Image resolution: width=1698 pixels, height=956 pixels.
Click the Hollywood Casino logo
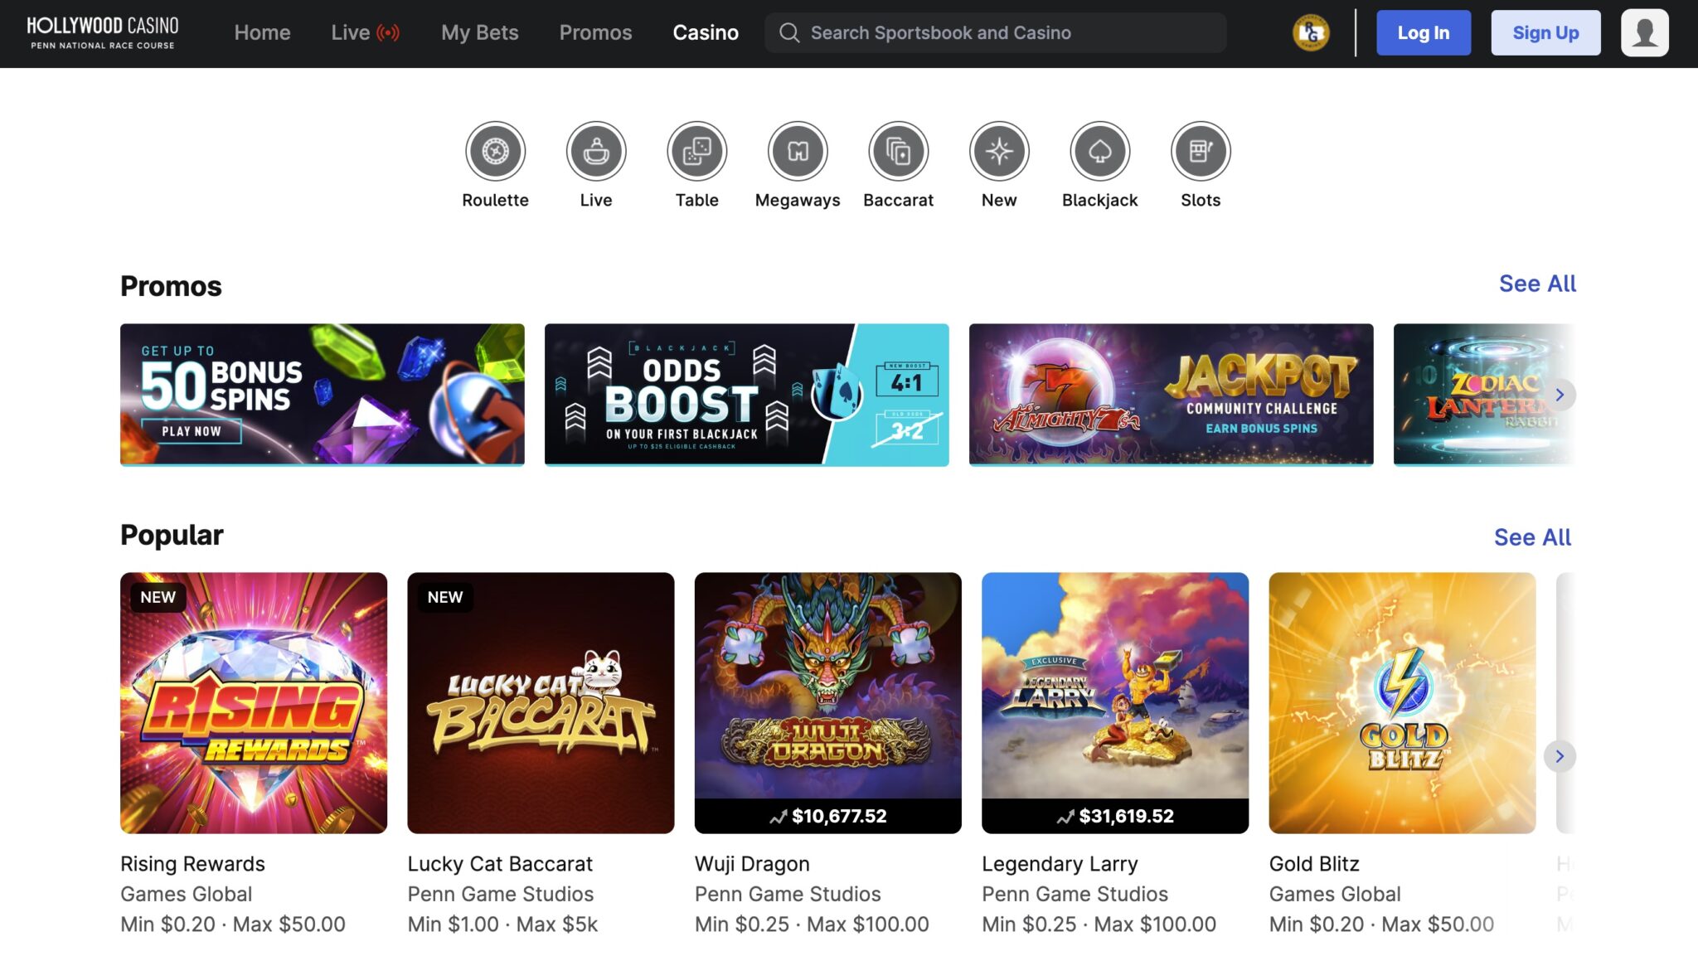[x=103, y=32]
